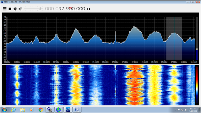The width and height of the screenshot is (201, 113).
Task: Click the tuning step arrows beside the frequency
Action: pyautogui.click(x=89, y=9)
